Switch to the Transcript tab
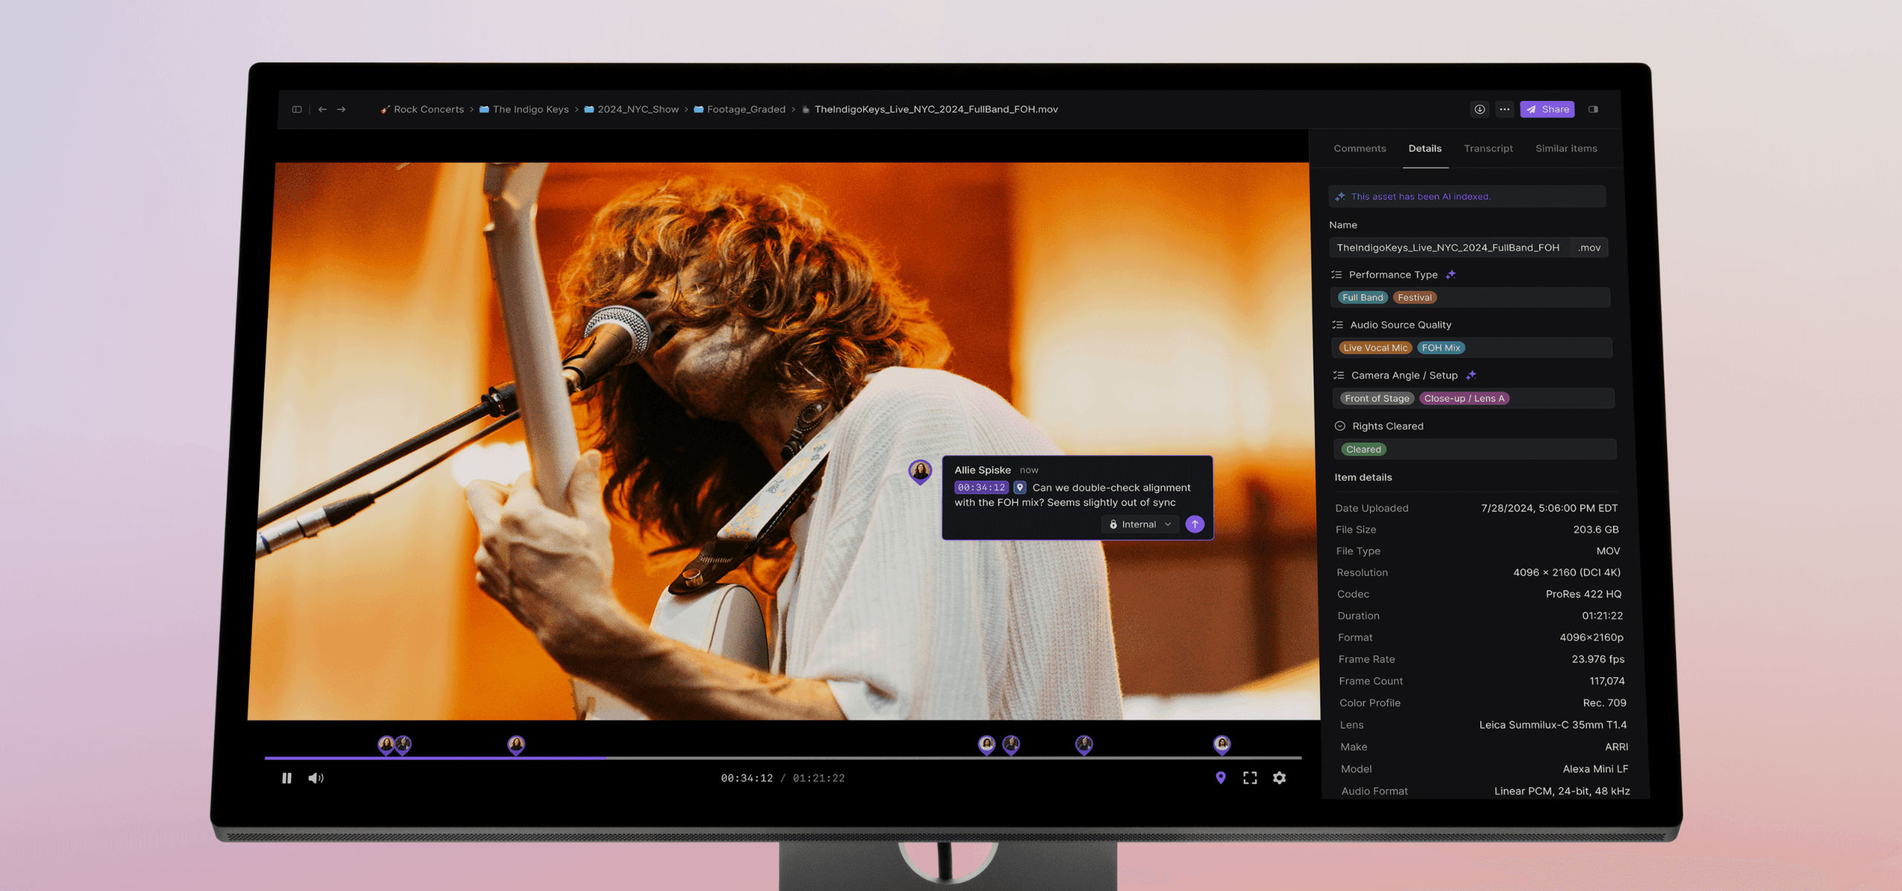Screen dimensions: 1902x891 pos(1488,148)
